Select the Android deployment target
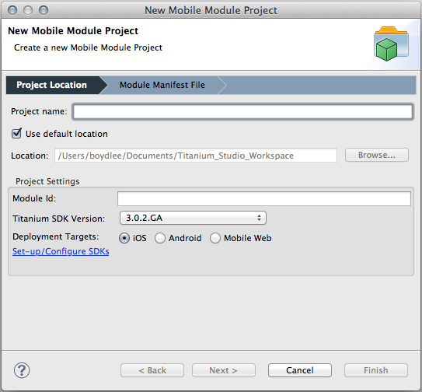The width and height of the screenshot is (422, 392). [160, 238]
